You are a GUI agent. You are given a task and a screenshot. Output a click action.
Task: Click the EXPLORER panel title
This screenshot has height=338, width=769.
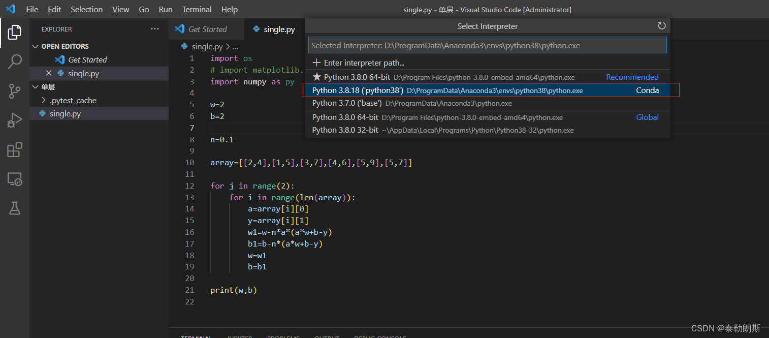tap(57, 29)
